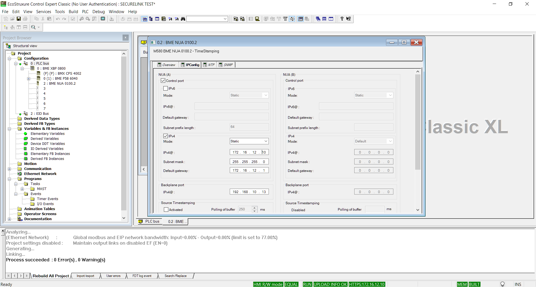
Task: Switch to the PLC bus window tab
Action: 149,222
